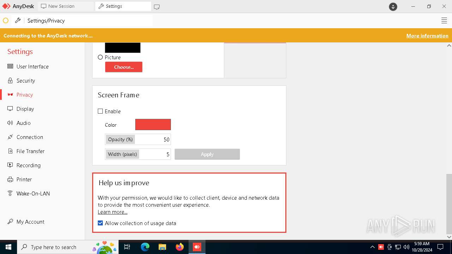Select the Privacy sunglasses icon
452x254 pixels.
(x=10, y=95)
